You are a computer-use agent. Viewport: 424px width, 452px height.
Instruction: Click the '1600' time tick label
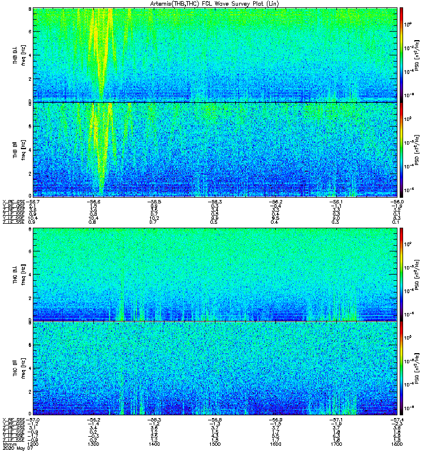tap(275, 444)
